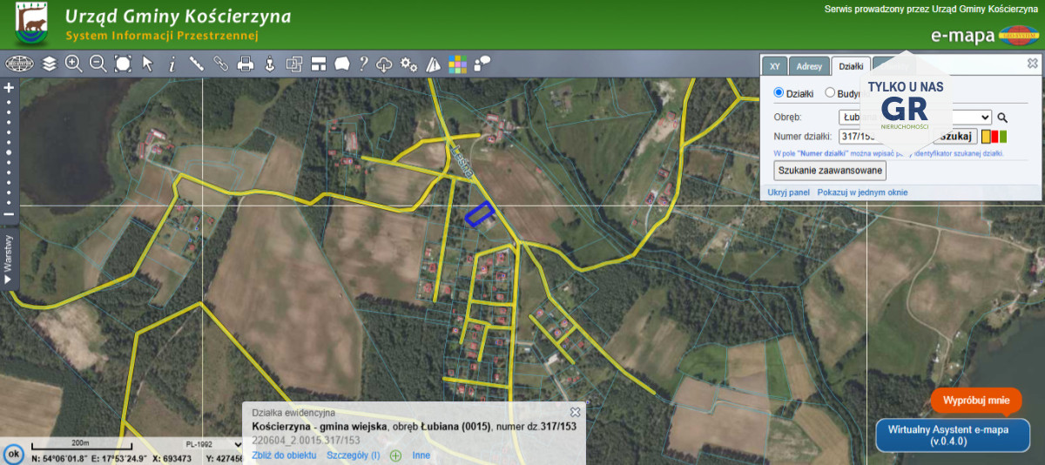Click the TYLKO U NAS GR advertisement

point(906,103)
